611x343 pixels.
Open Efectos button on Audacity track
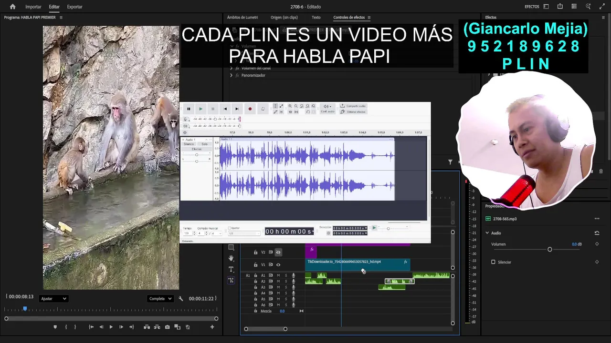pyautogui.click(x=197, y=149)
